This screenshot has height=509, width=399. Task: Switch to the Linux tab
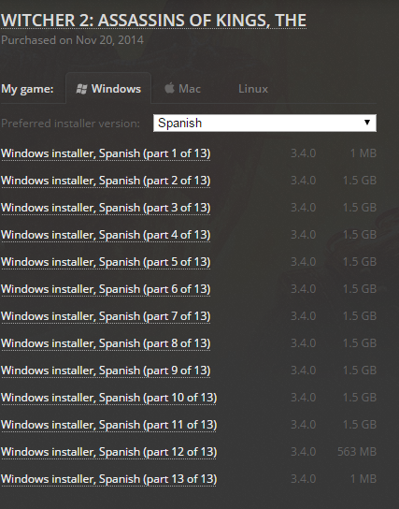pyautogui.click(x=253, y=89)
